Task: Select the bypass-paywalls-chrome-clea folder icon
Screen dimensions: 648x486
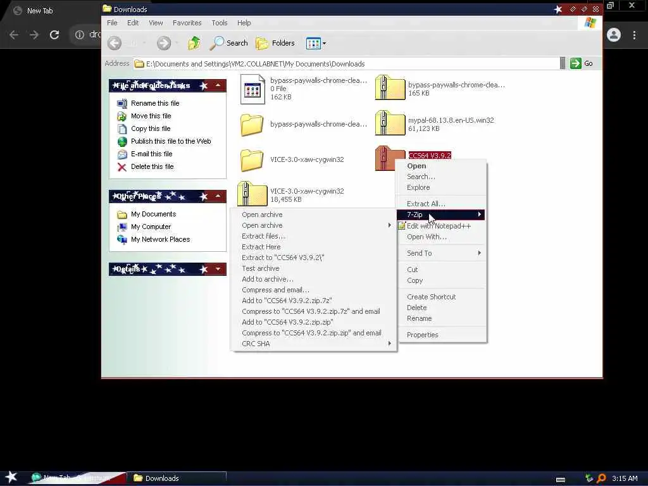Action: click(x=252, y=125)
